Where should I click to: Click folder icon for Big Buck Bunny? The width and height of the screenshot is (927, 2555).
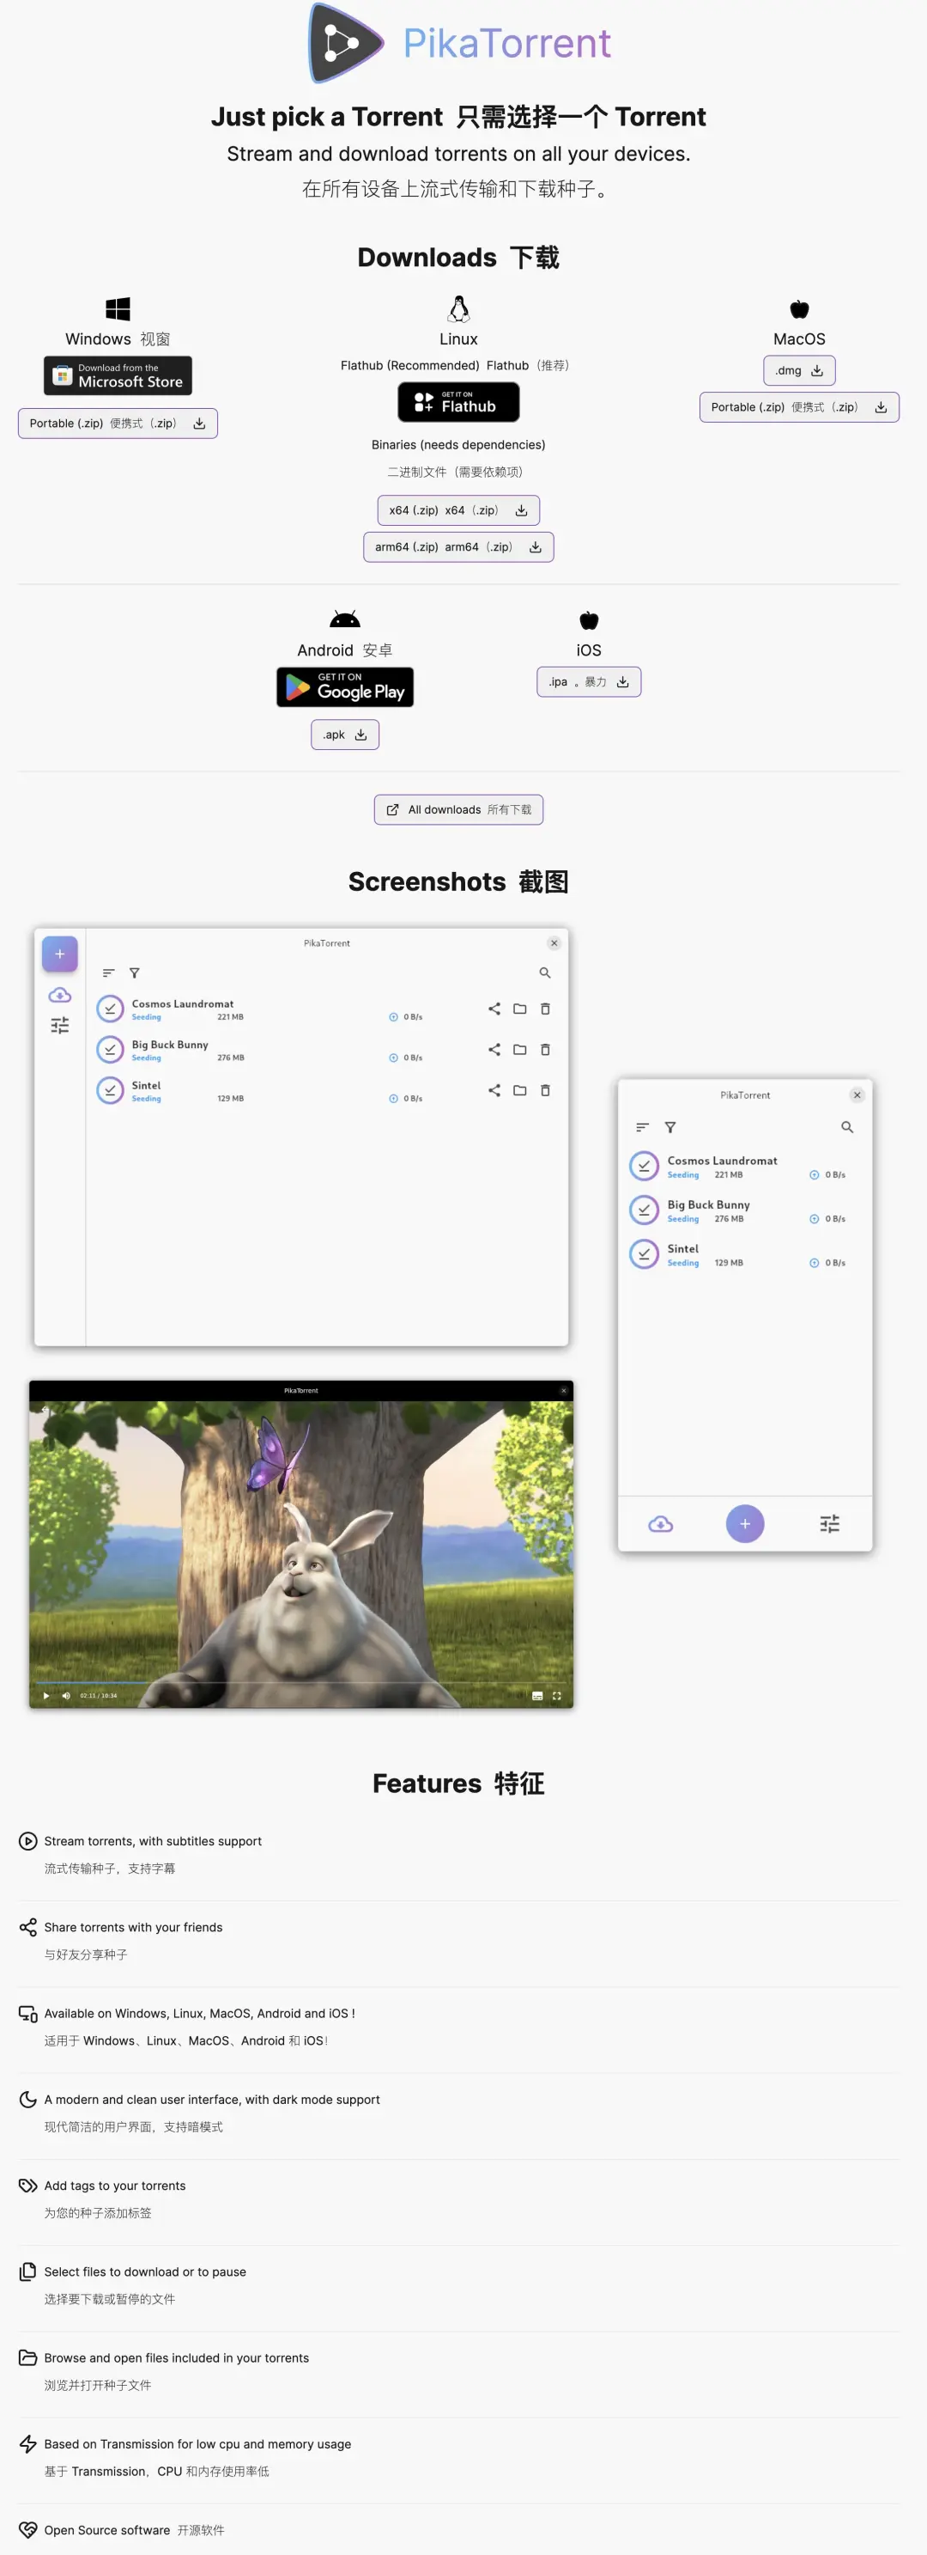pyautogui.click(x=519, y=1049)
